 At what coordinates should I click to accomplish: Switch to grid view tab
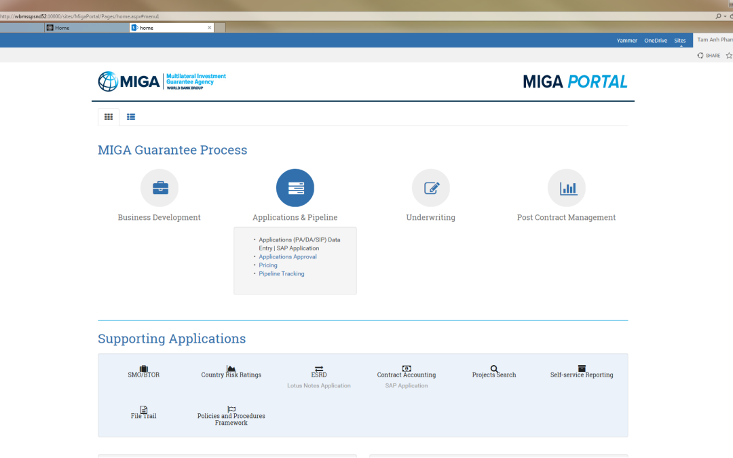coord(109,117)
